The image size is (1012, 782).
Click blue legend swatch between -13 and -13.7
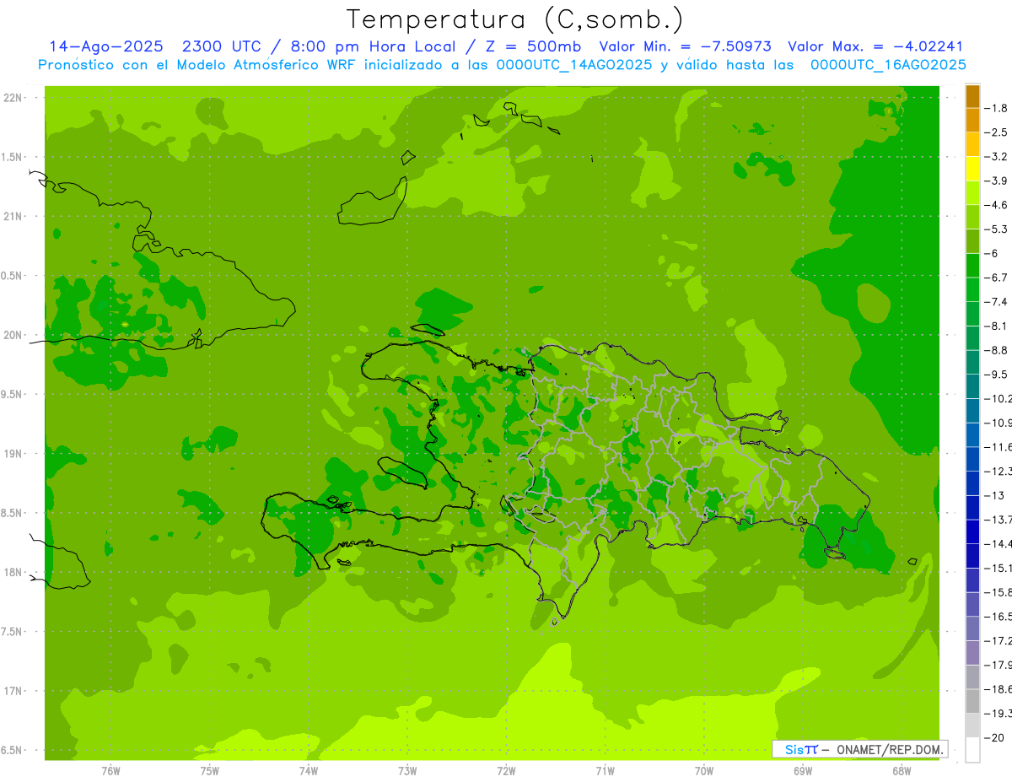(972, 508)
